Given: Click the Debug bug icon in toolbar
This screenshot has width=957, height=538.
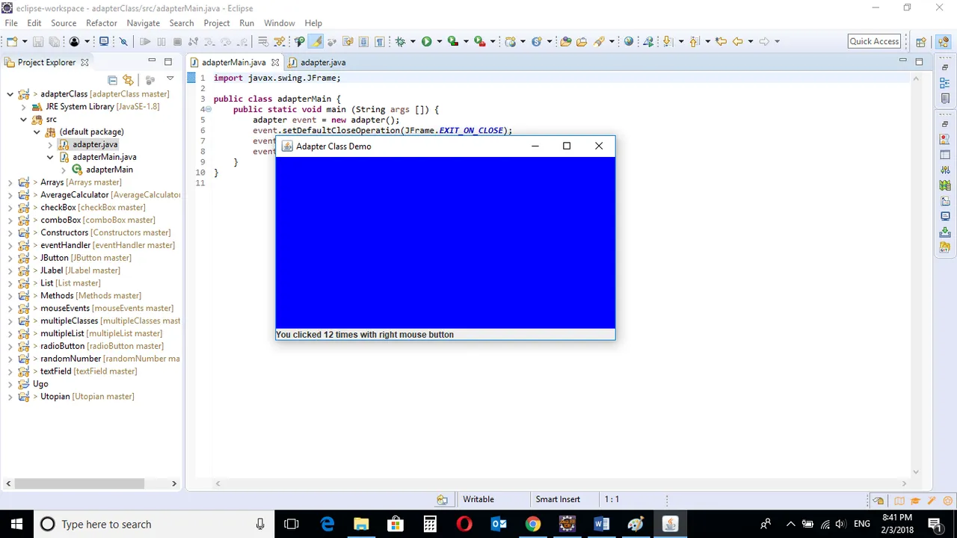Looking at the screenshot, I should pos(400,42).
